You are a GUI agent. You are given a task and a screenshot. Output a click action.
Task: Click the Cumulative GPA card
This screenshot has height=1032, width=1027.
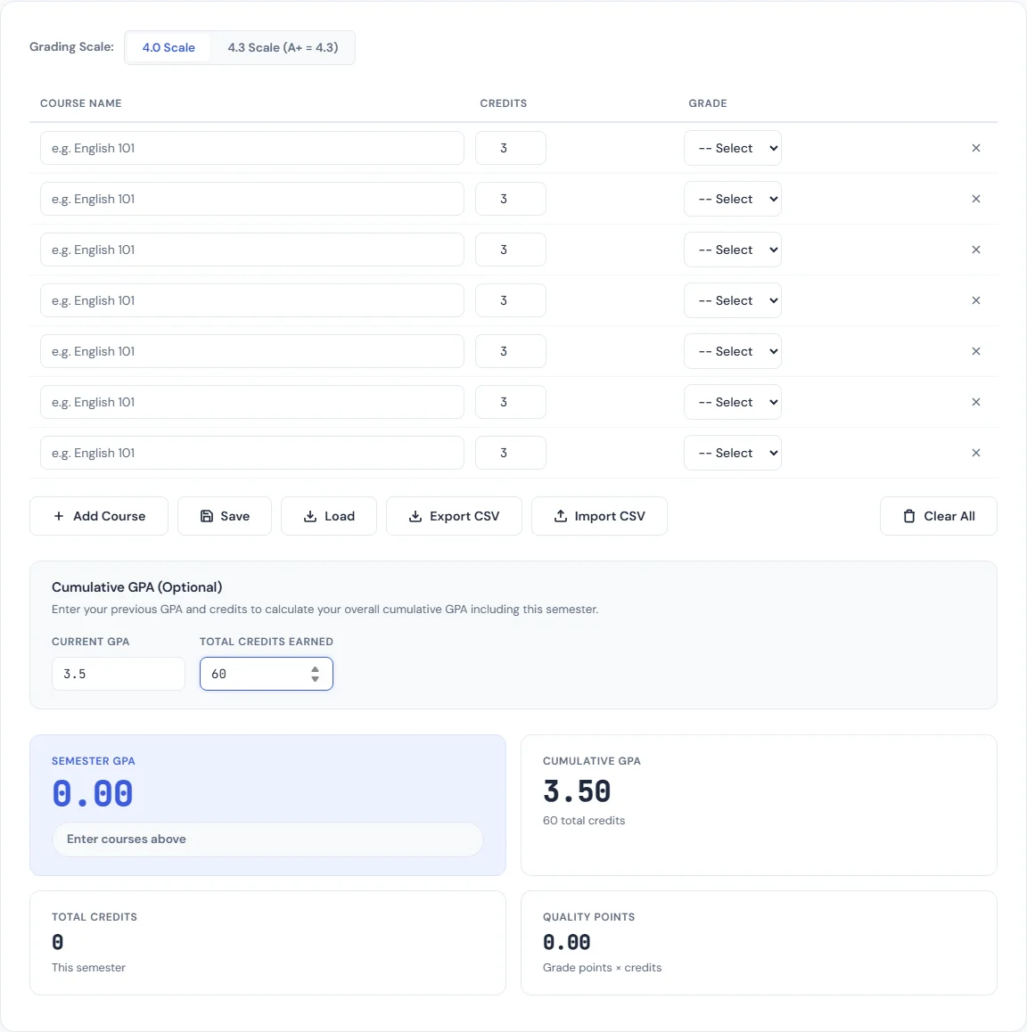pyautogui.click(x=759, y=805)
